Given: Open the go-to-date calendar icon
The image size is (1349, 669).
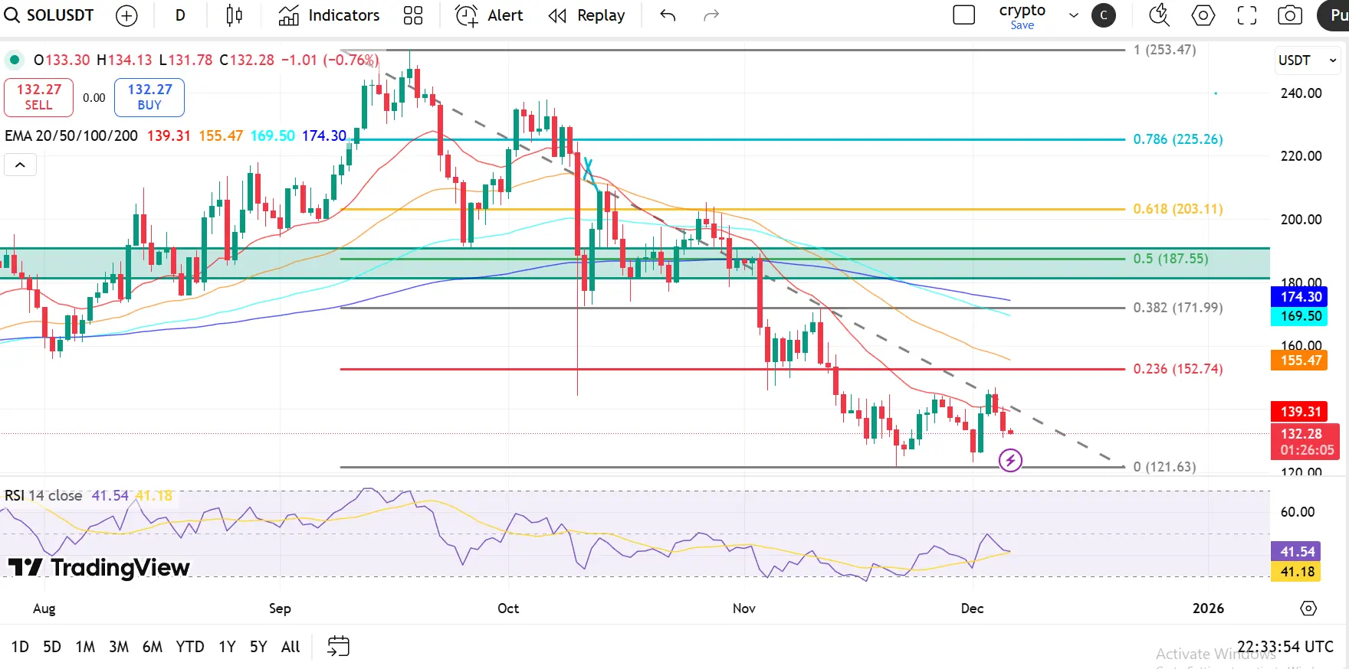Looking at the screenshot, I should 338,647.
